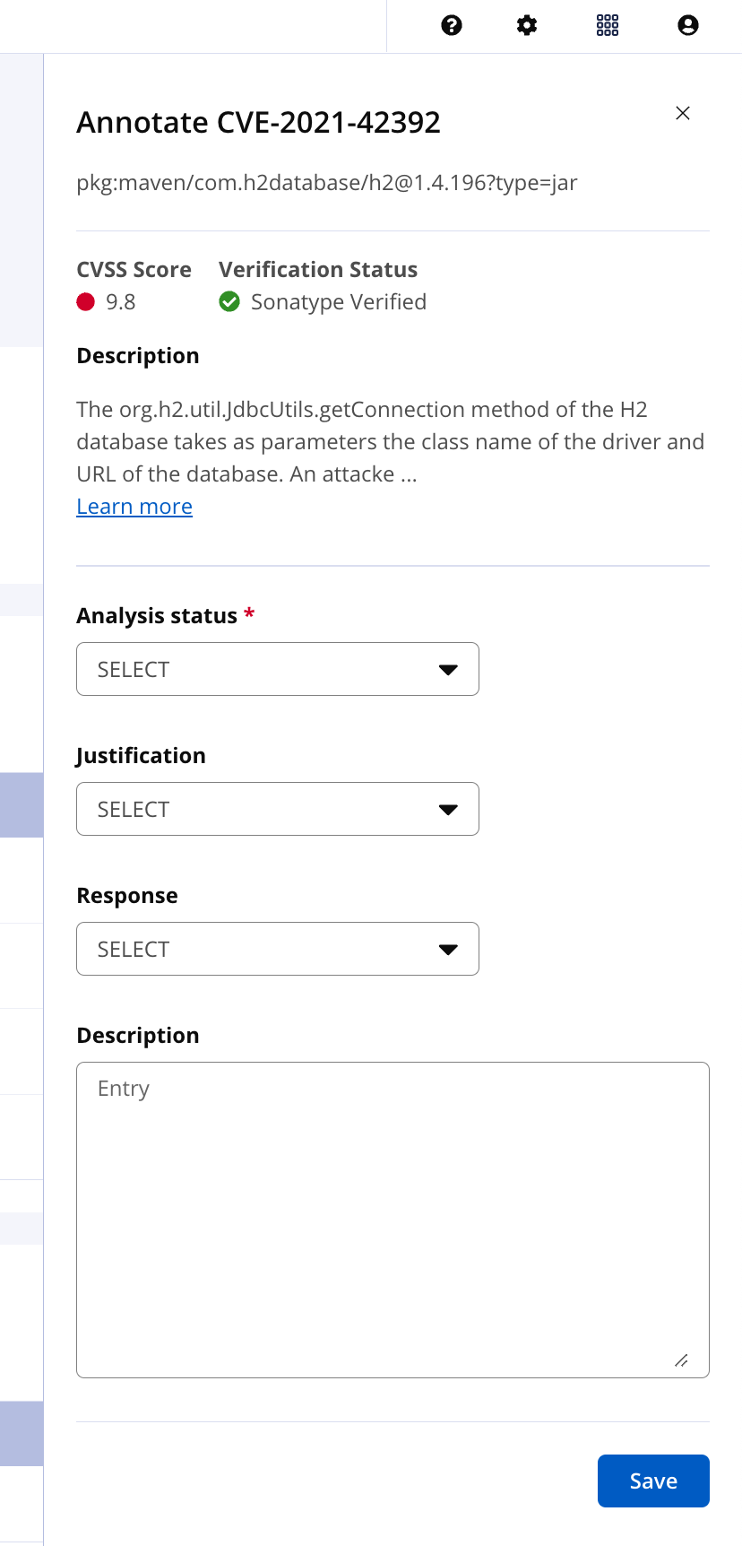Click the green Sonatype Verified checkmark icon

pyautogui.click(x=229, y=302)
